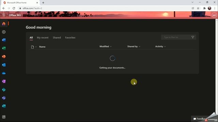Switch to My recent tab
218x122 pixels.
pos(43,38)
